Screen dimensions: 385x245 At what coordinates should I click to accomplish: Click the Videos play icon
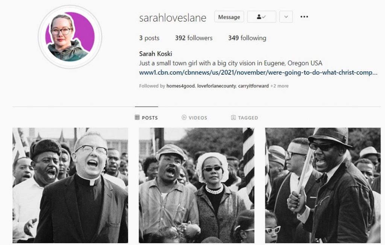pyautogui.click(x=184, y=117)
